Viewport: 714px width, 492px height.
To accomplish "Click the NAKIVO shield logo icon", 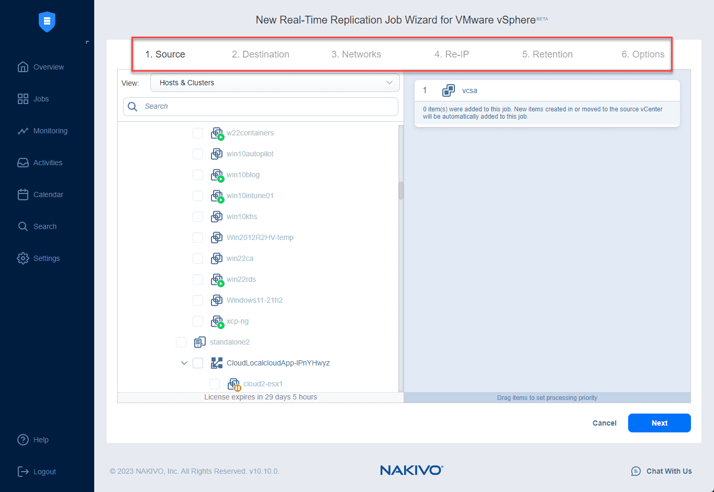I will 47,21.
